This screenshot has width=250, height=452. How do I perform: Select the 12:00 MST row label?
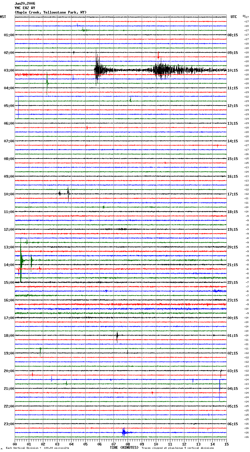[x=9, y=230]
